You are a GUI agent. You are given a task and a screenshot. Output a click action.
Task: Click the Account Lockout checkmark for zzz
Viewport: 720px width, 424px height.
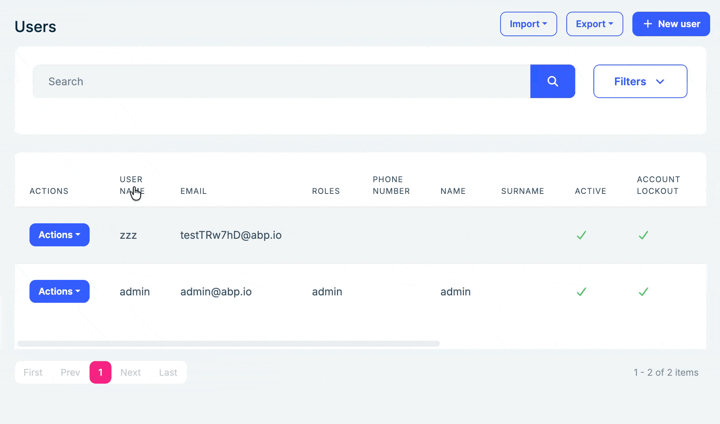643,235
